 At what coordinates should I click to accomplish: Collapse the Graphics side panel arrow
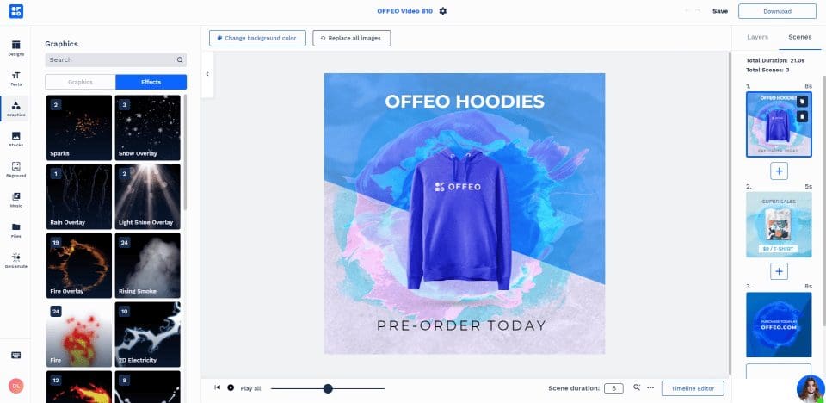(207, 74)
